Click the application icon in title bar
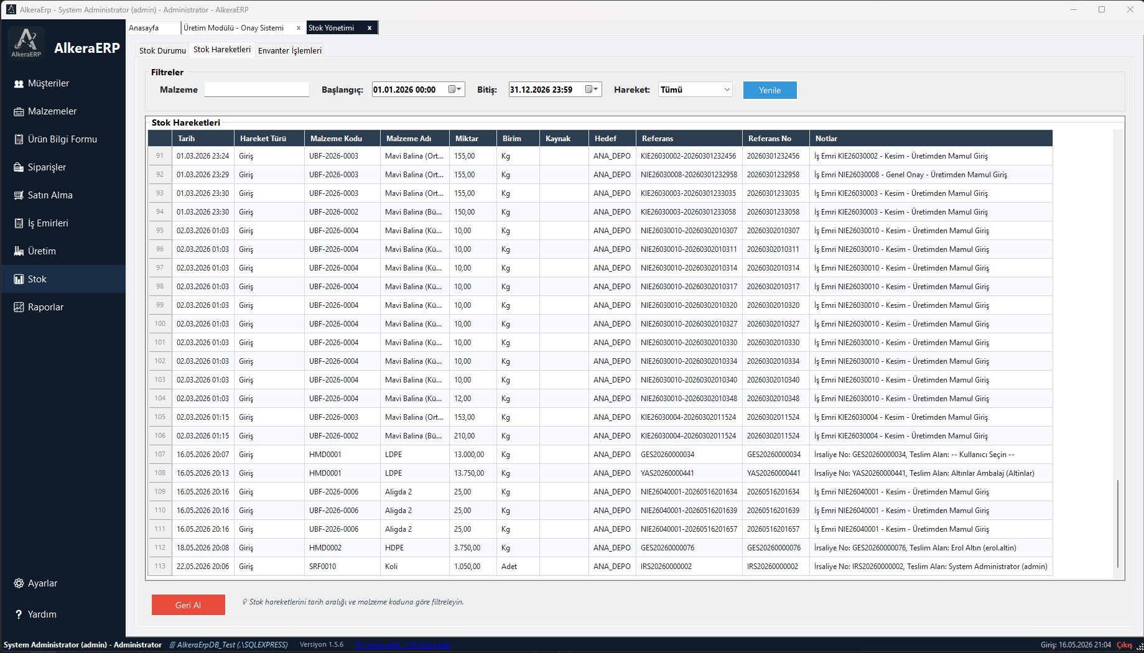This screenshot has width=1144, height=653. (x=11, y=9)
